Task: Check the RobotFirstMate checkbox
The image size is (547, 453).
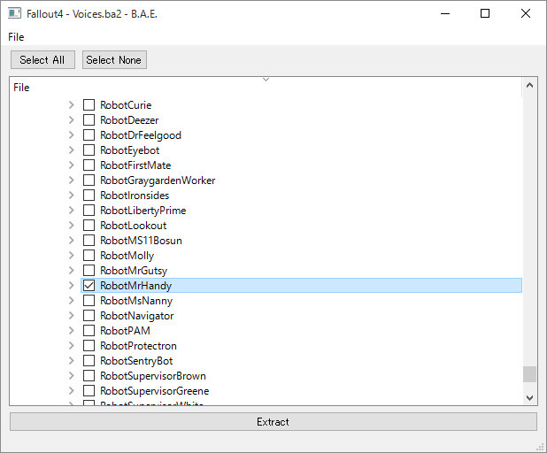Action: [x=89, y=165]
